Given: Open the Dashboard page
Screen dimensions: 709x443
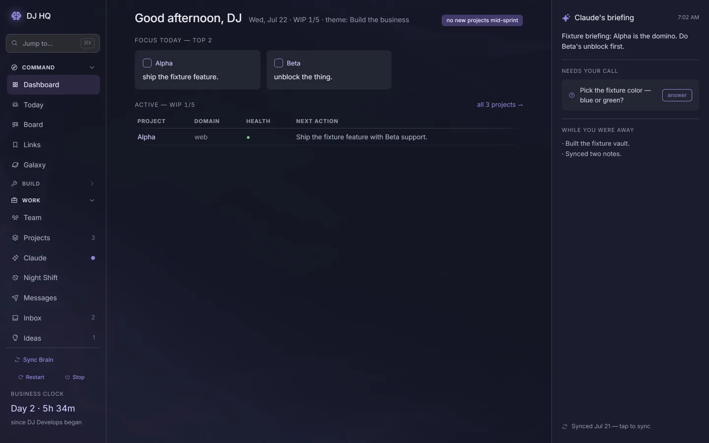Looking at the screenshot, I should pos(53,85).
